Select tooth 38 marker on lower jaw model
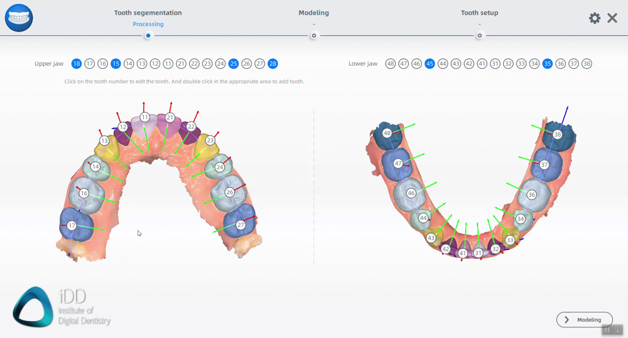Screen dimensions: 628x338 click(x=558, y=134)
